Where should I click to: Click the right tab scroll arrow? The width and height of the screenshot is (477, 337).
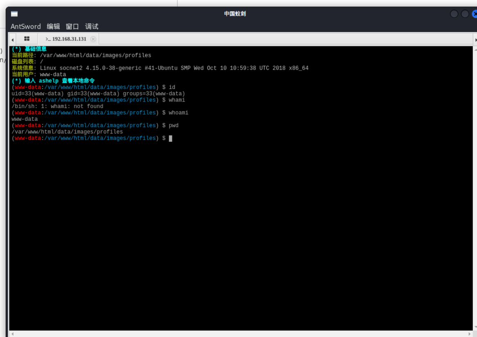point(475,40)
